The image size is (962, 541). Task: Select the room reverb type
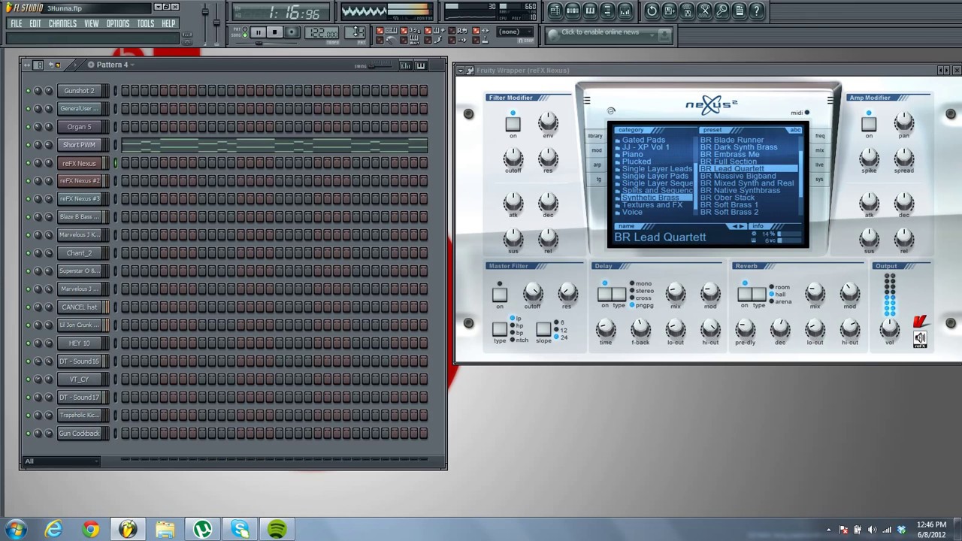click(779, 287)
